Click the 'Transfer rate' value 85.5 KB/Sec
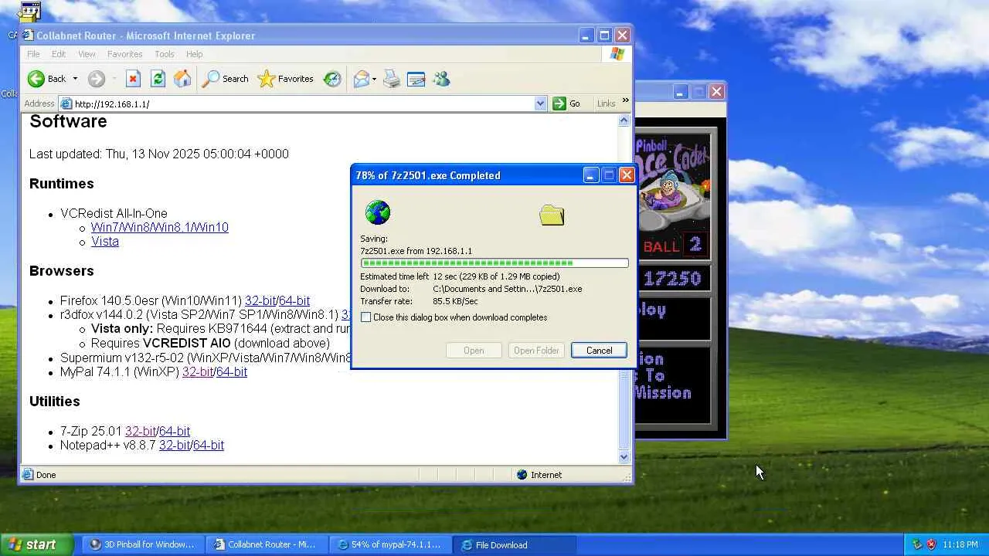Viewport: 989px width, 556px height. pos(455,301)
